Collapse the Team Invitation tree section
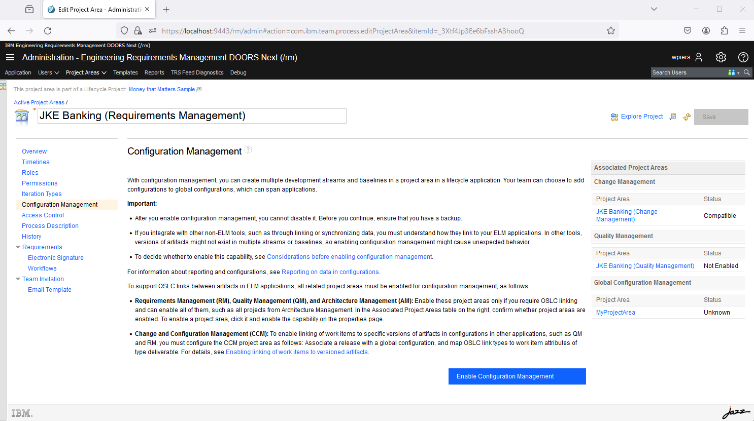The height and width of the screenshot is (421, 754). click(18, 279)
